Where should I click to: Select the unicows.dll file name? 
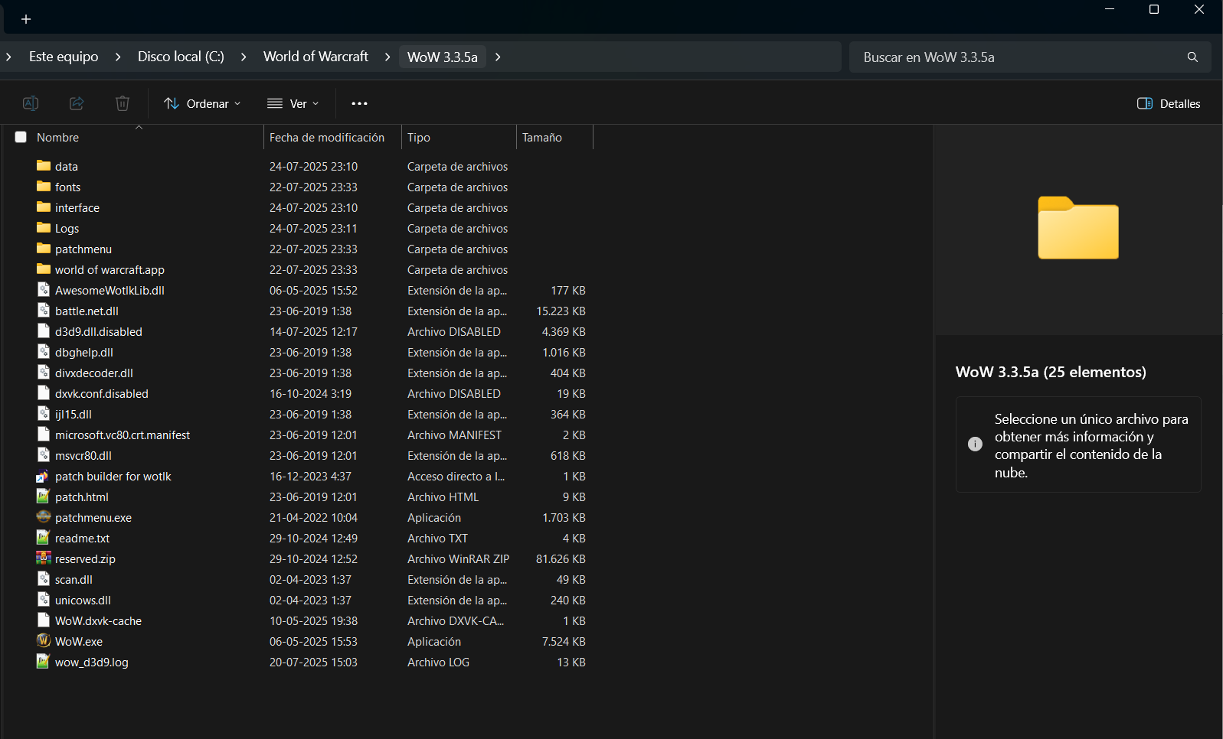pos(83,601)
